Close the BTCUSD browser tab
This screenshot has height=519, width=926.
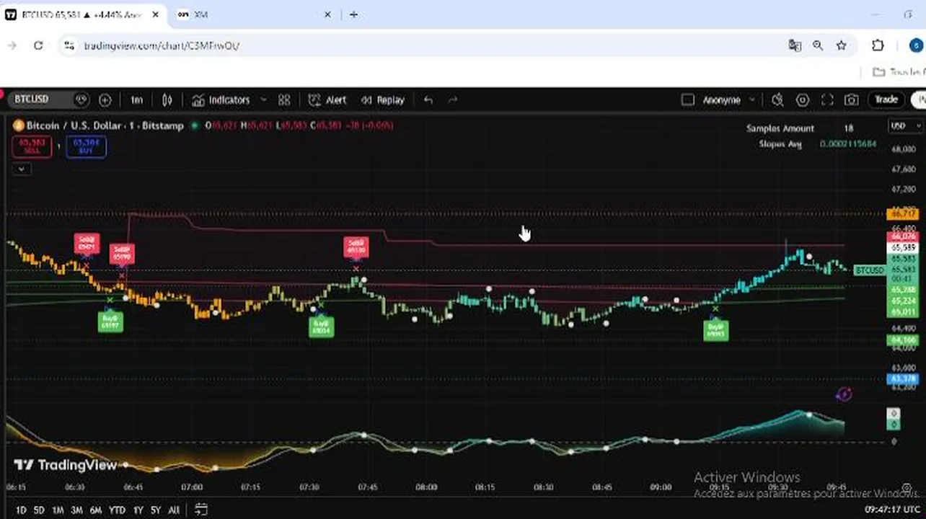[x=156, y=14]
